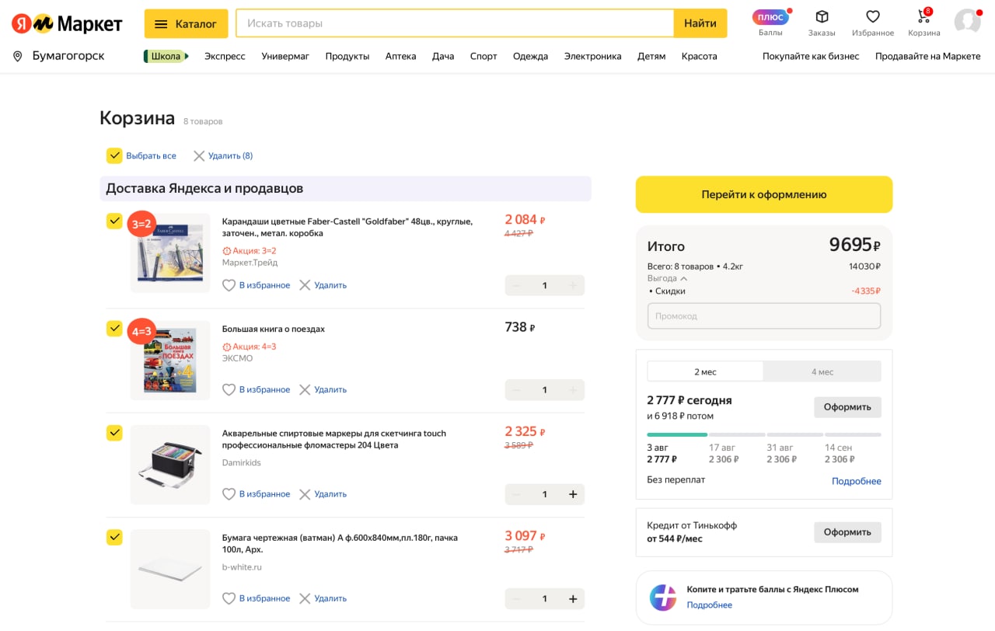
Task: Increase quantity of sketching markers with plus
Action: 573,494
